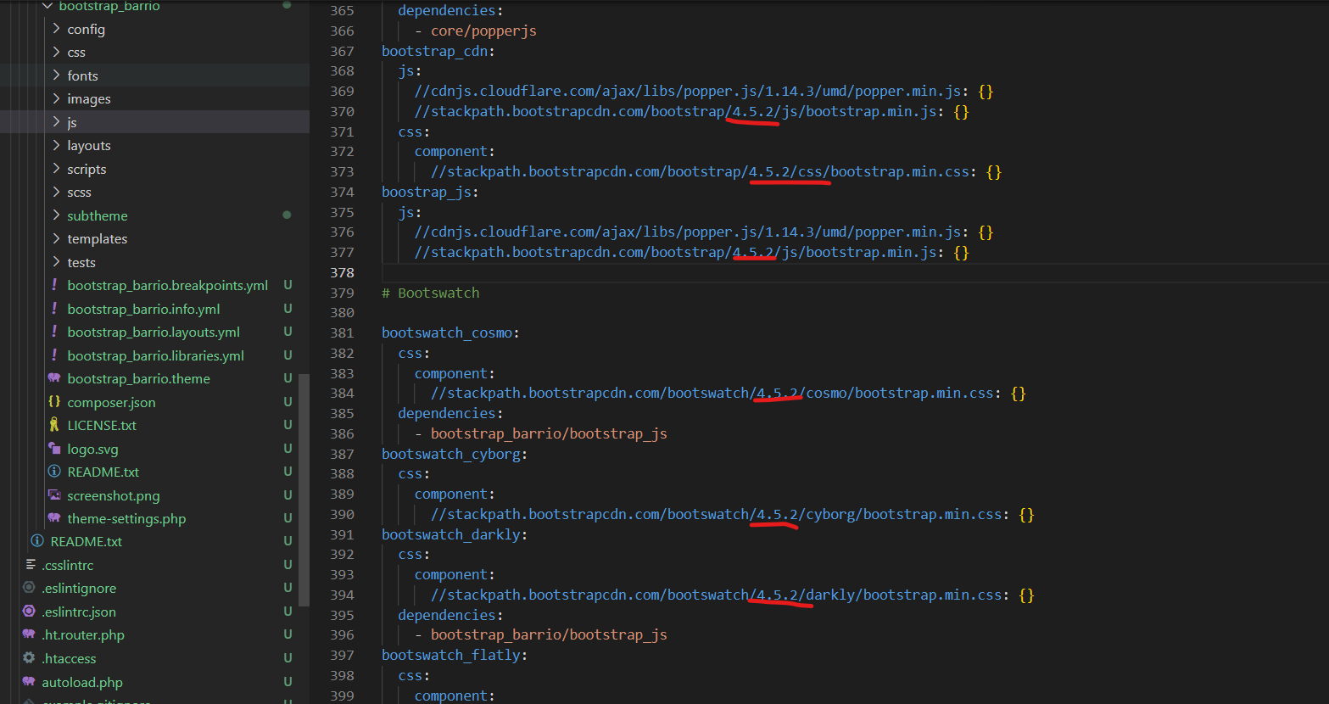Open the .ht.router.php file

pyautogui.click(x=83, y=634)
